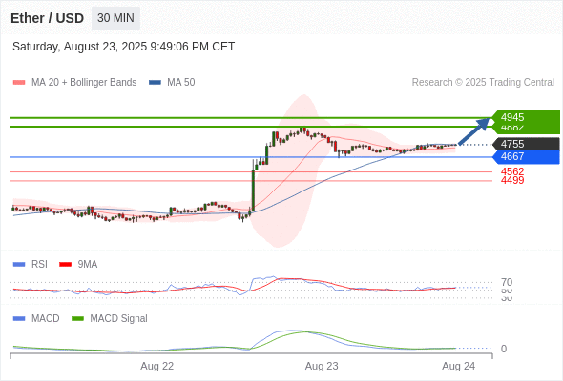The image size is (563, 381).
Task: Click the red 4562 support label
Action: pos(512,171)
